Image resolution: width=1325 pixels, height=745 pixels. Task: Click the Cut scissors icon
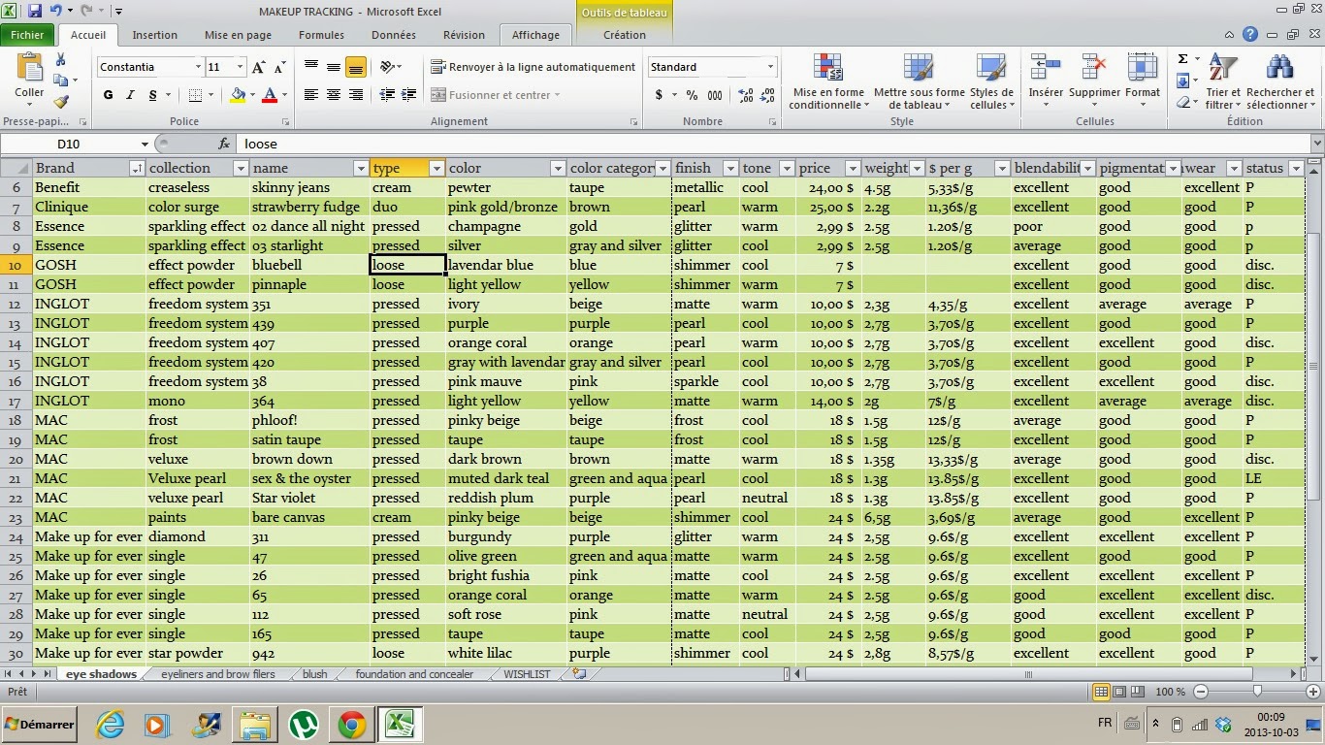(61, 60)
